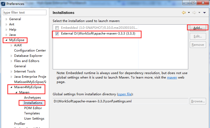210x128 pixels.
Task: Select the Matisse4MyEclipse tree item
Action: point(30,82)
